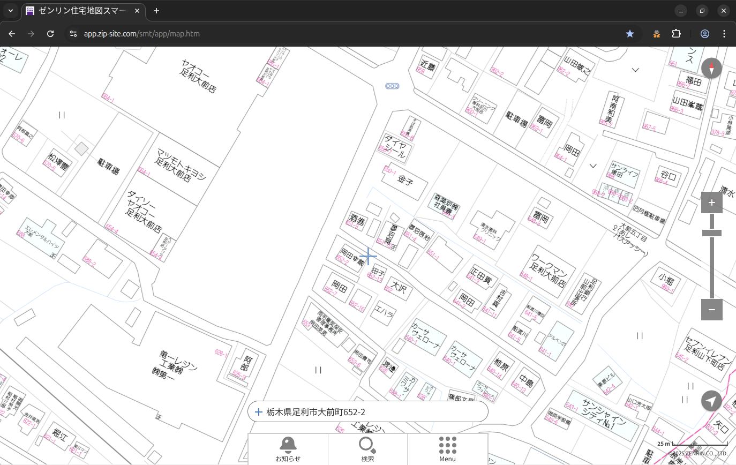Expand the browser tab search dropdown
Screen dimensions: 736x465
(x=11, y=11)
